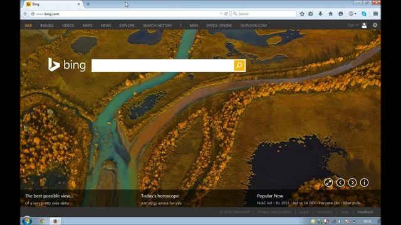
Task: Click the Skype toolbar icon
Action: (x=364, y=14)
